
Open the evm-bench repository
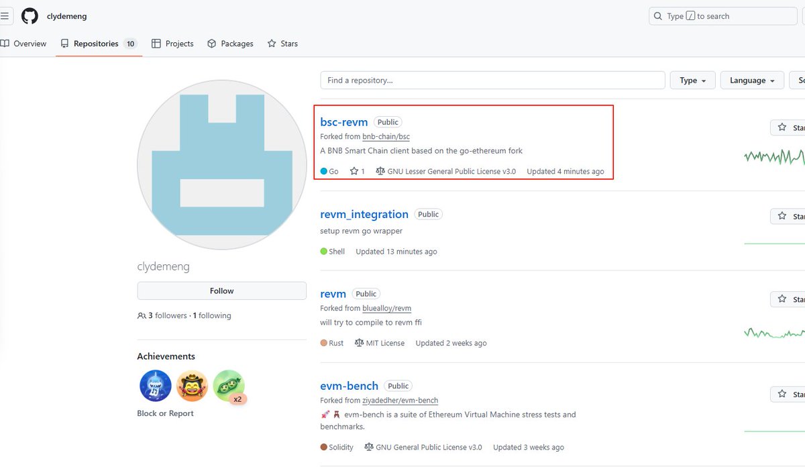coord(350,386)
